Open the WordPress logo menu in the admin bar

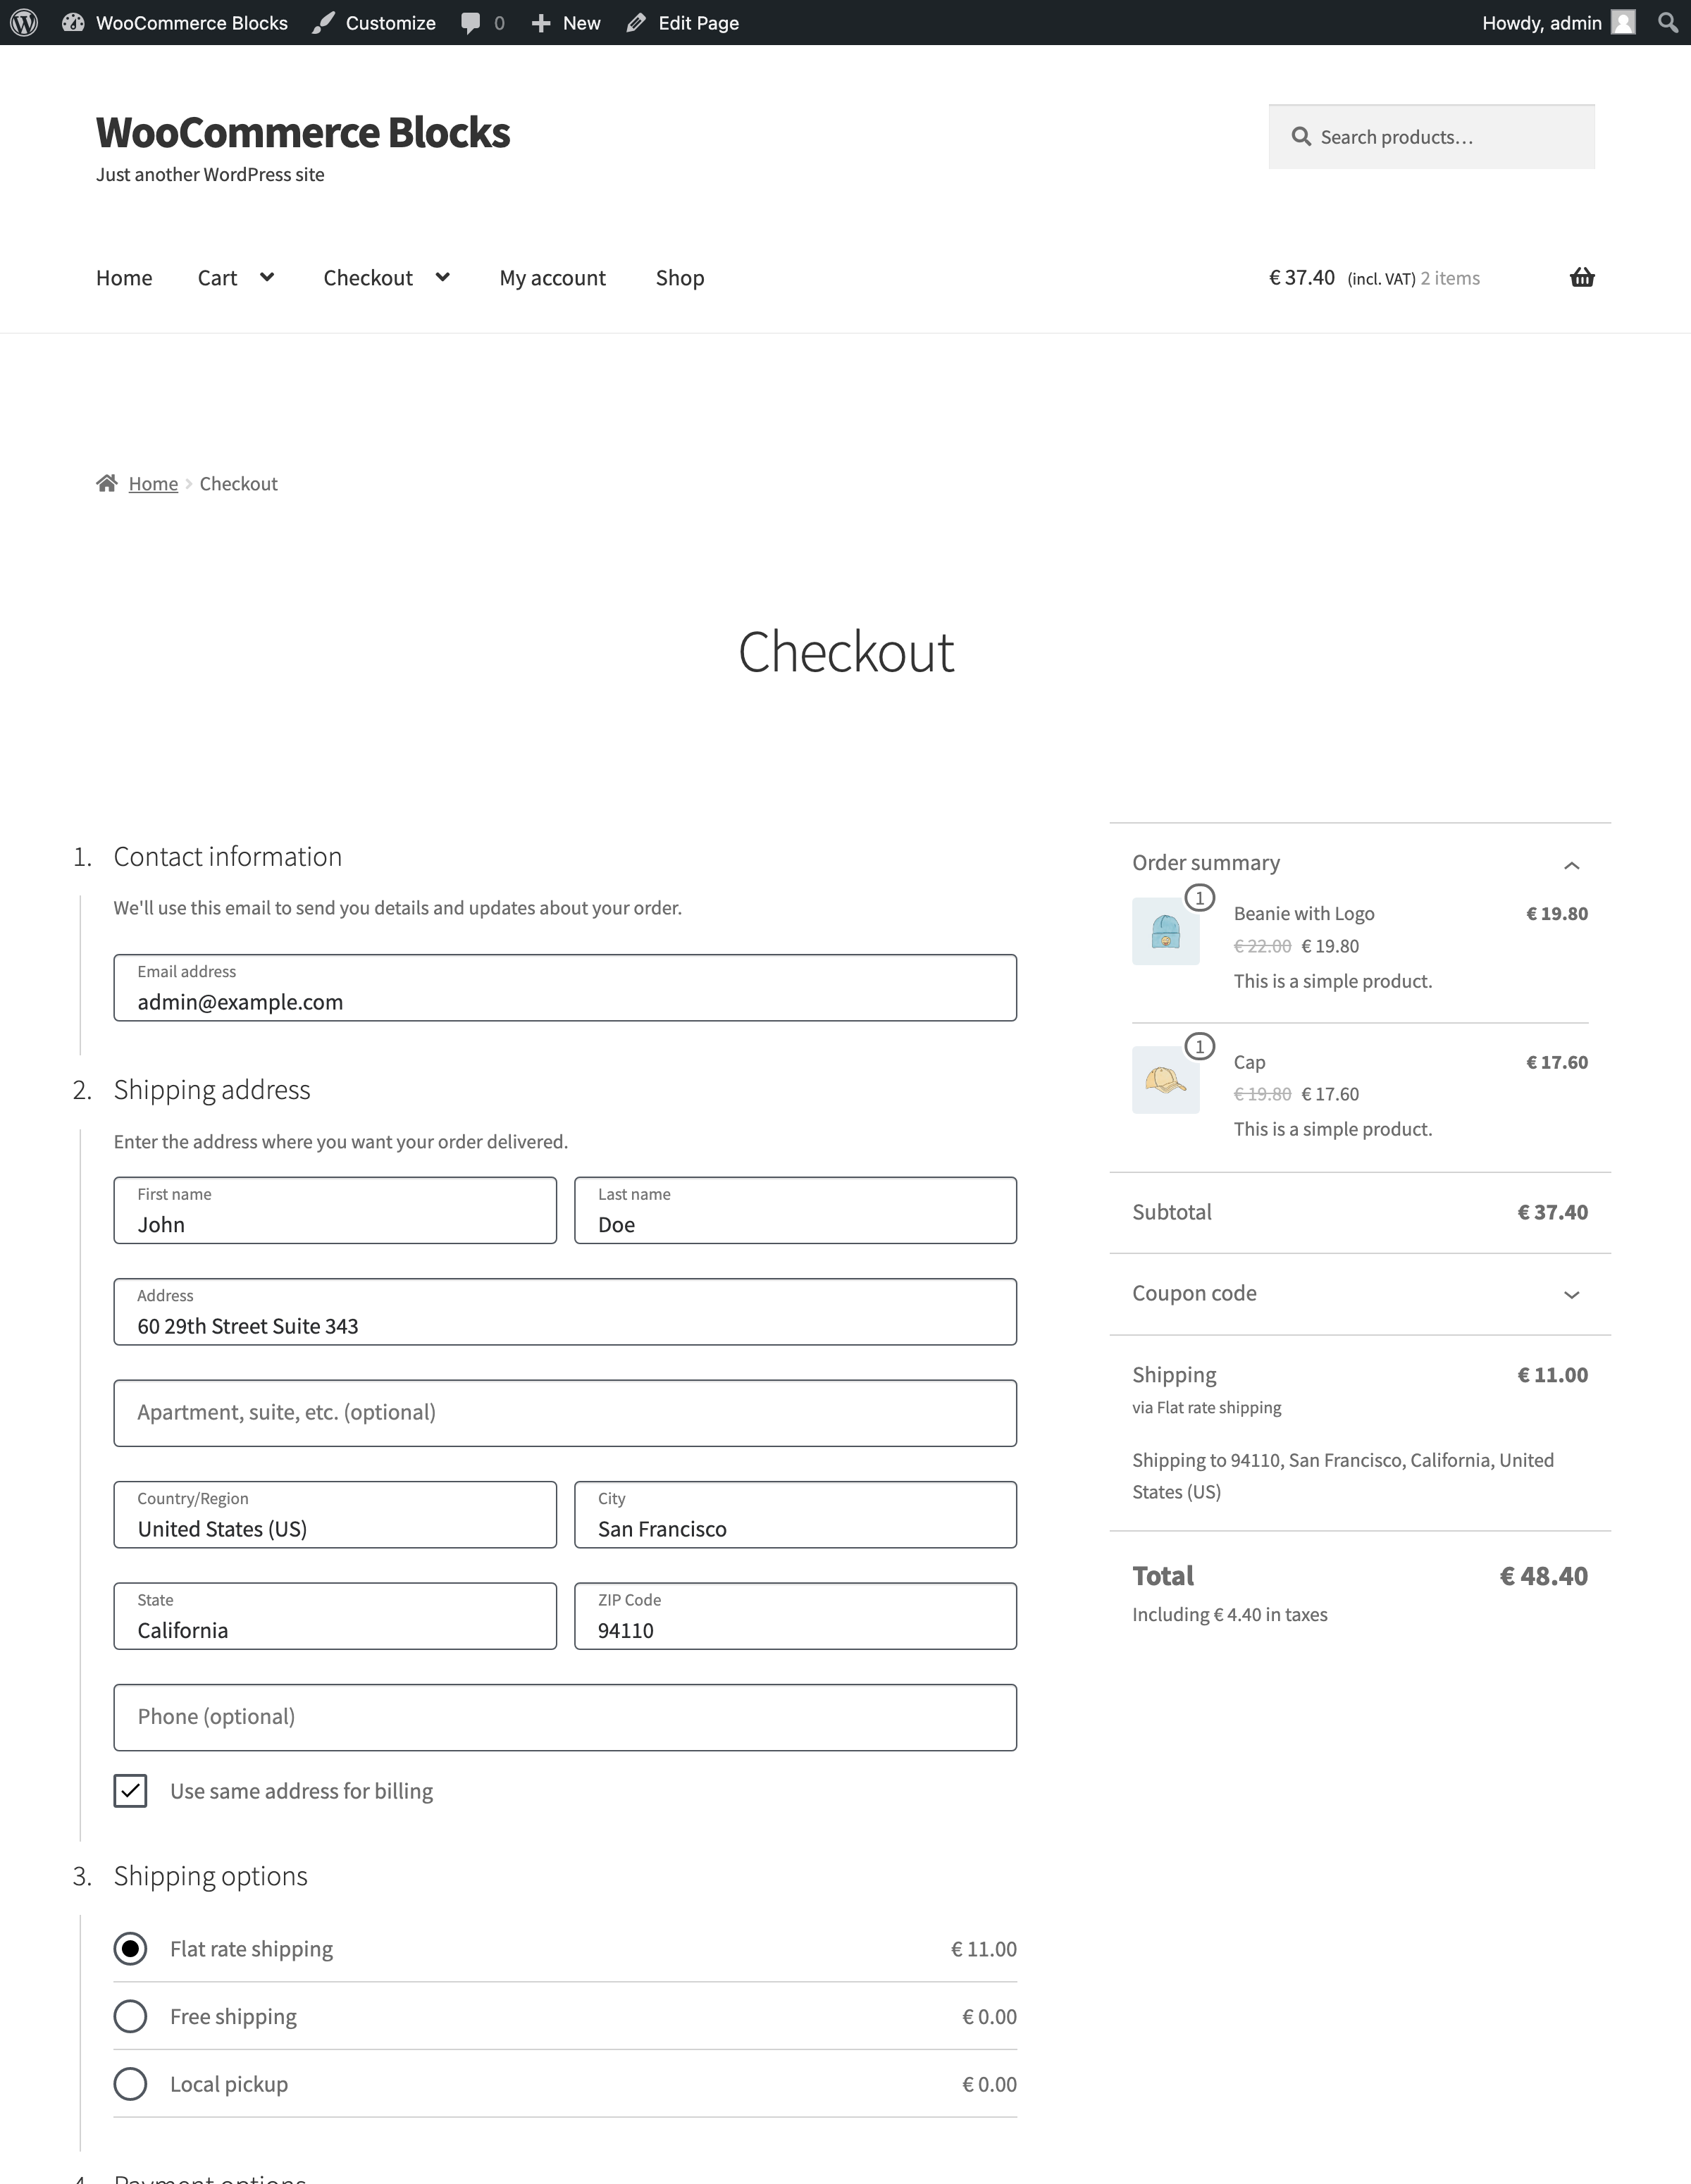(x=24, y=22)
